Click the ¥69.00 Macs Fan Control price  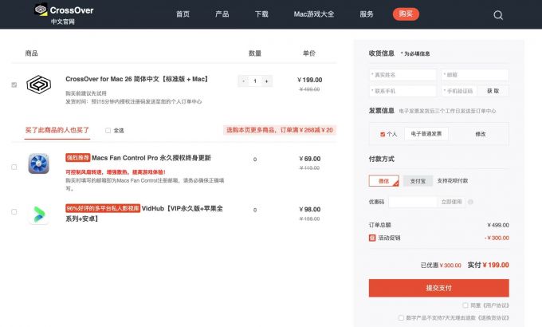(310, 159)
